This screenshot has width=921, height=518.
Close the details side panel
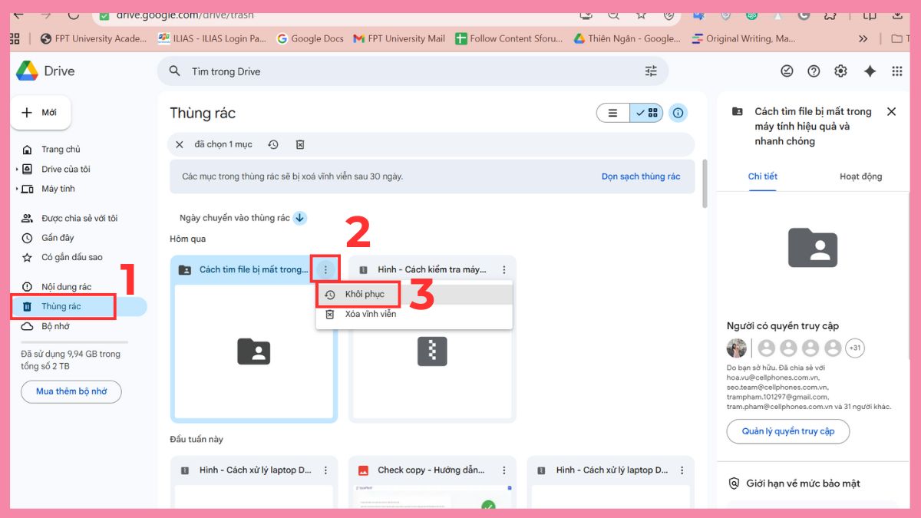(891, 112)
